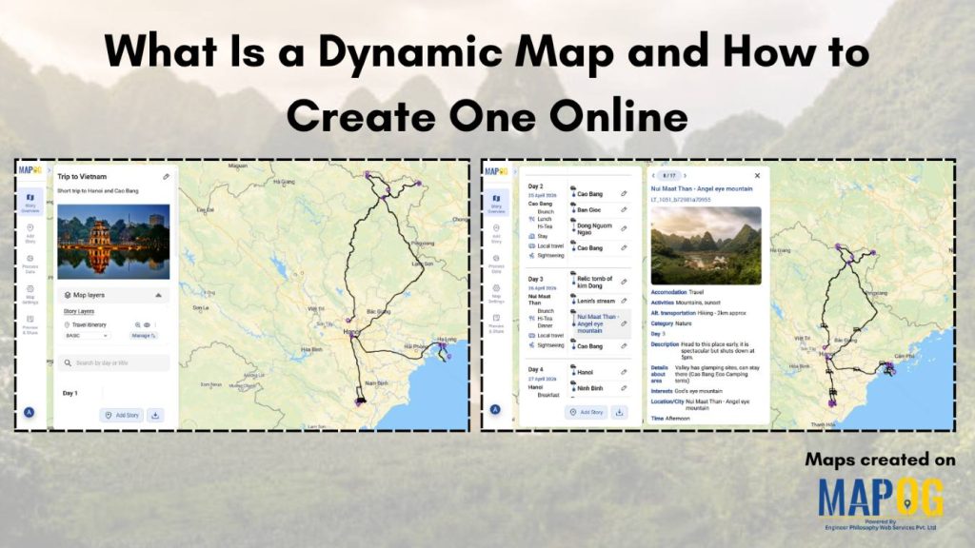
Task: Click the Add Story button
Action: [123, 413]
